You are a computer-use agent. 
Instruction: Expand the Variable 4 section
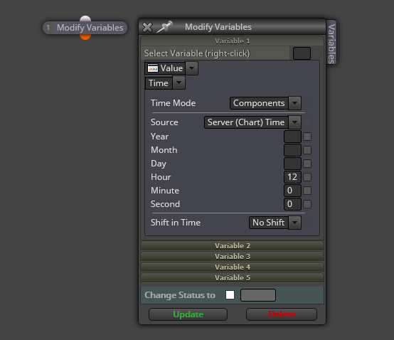[x=232, y=267]
